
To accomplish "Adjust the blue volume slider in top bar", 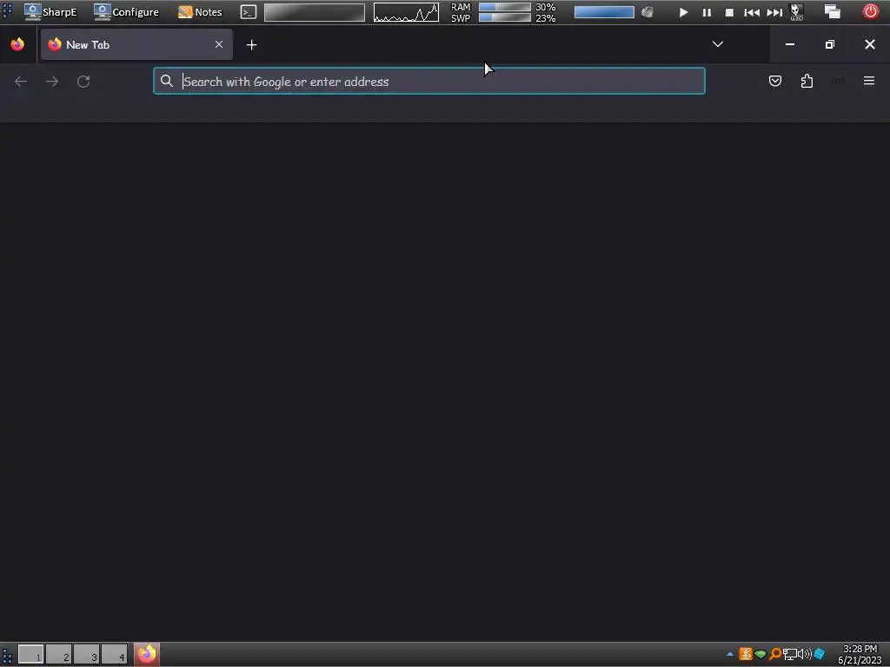I will 604,12.
